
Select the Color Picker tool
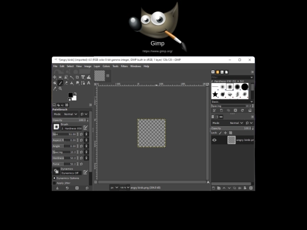[x=55, y=89]
